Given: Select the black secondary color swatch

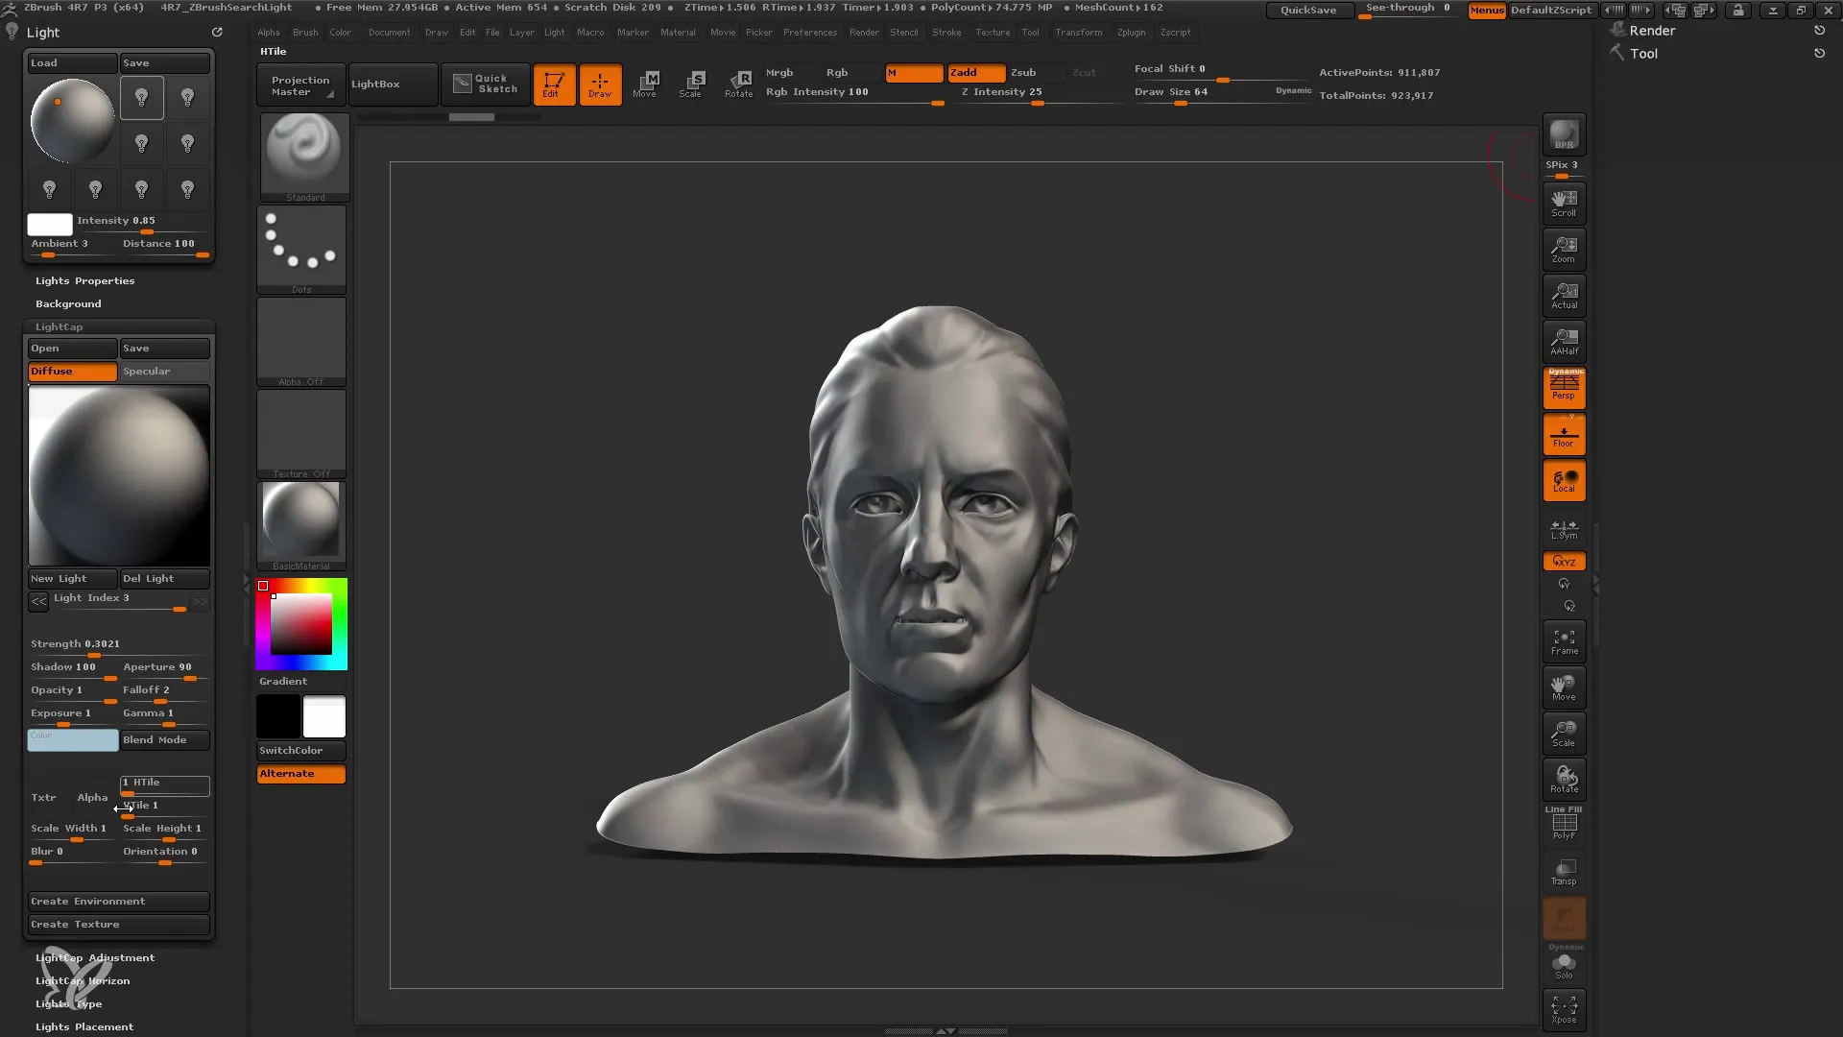Looking at the screenshot, I should 278,717.
